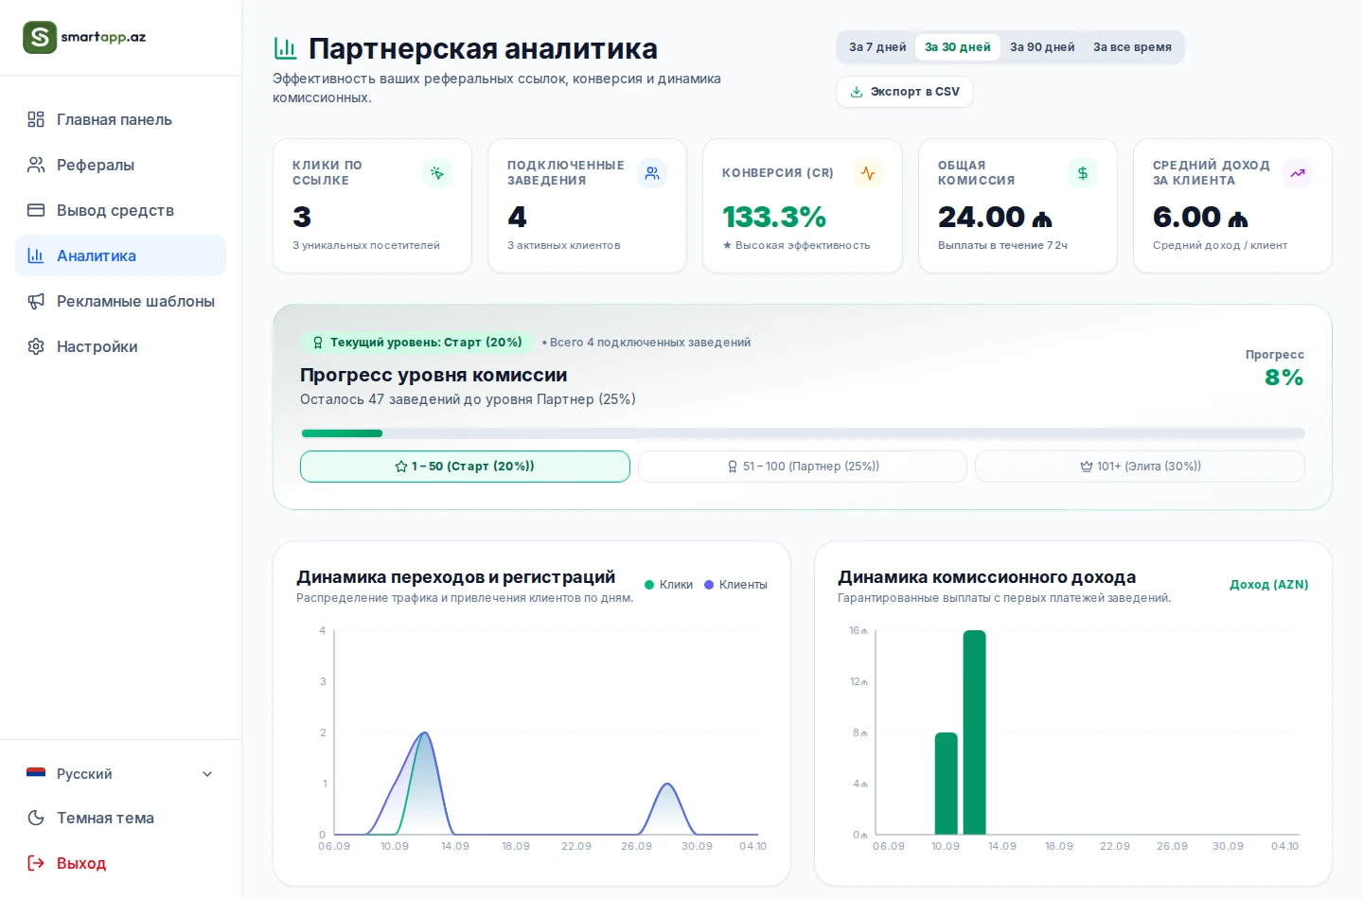The image size is (1363, 899).
Task: Select the 51–100 (Партнер (25%)) tier
Action: point(803,467)
